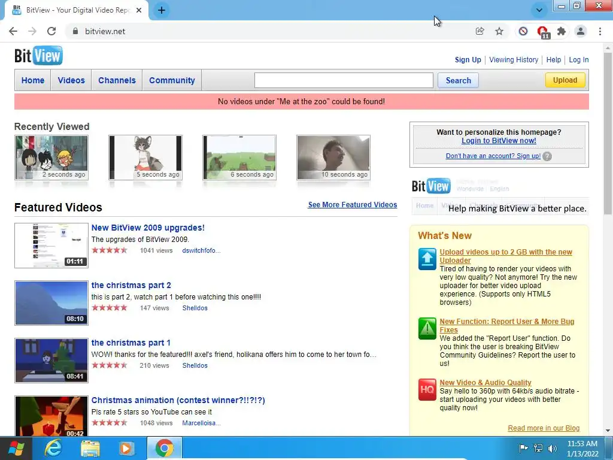Open File Explorer from the taskbar
The image size is (613, 460).
tap(90, 448)
